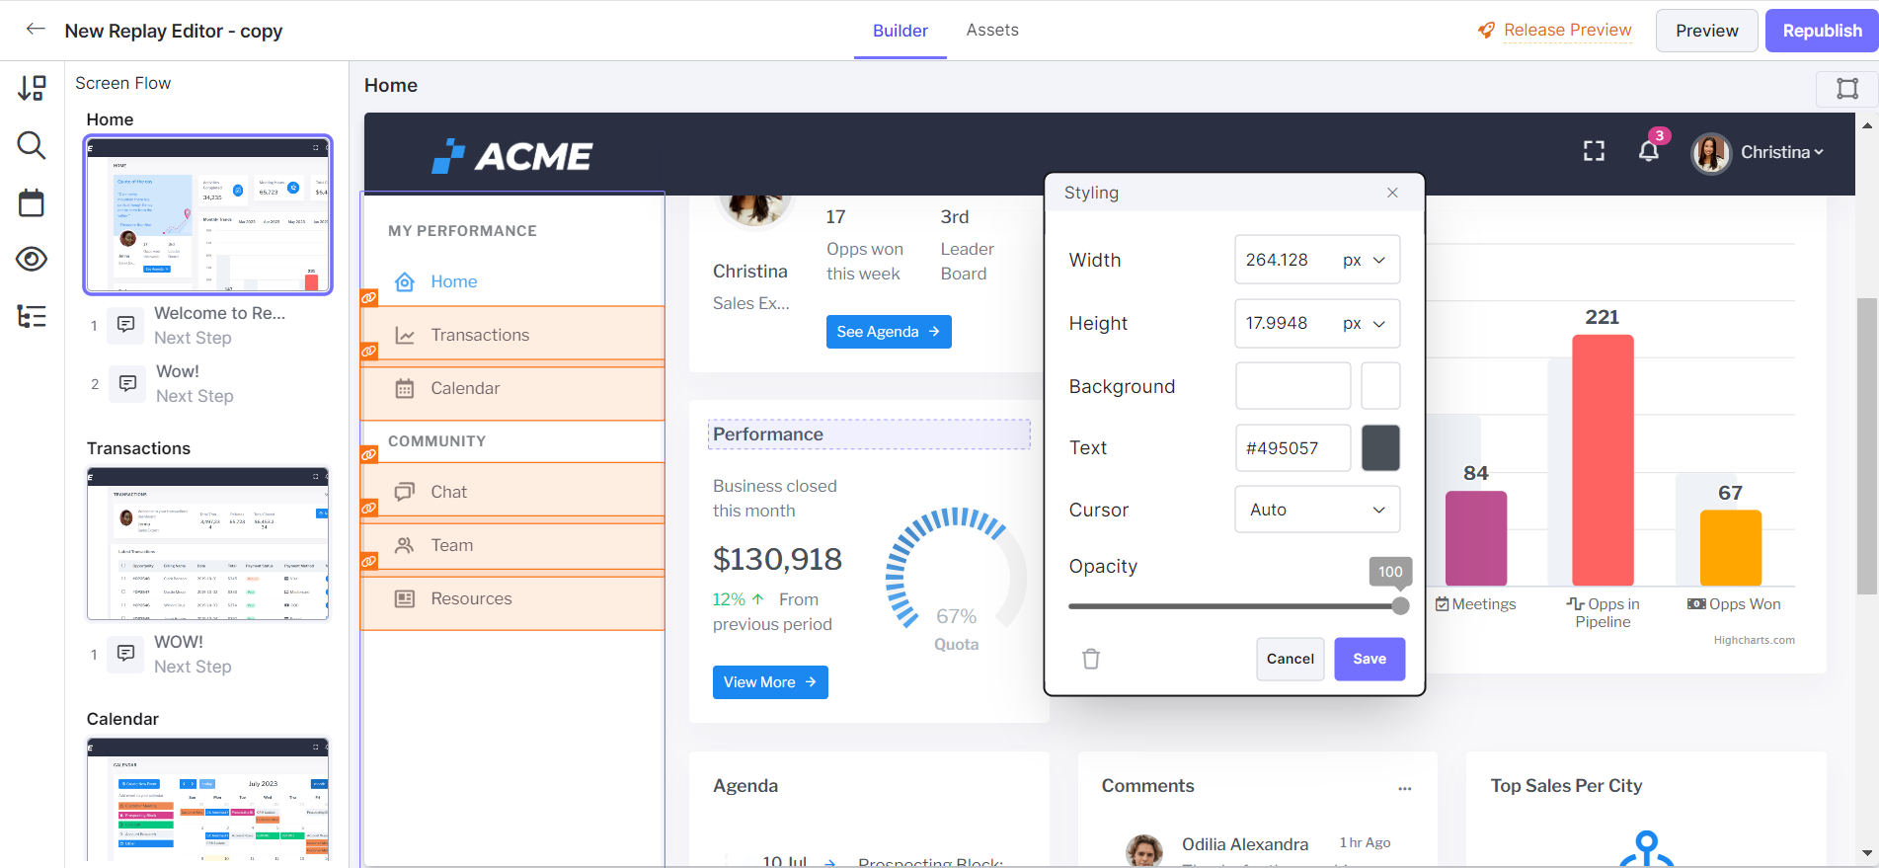Click the orange link badge on Team row
The height and width of the screenshot is (868, 1879).
pyautogui.click(x=368, y=508)
